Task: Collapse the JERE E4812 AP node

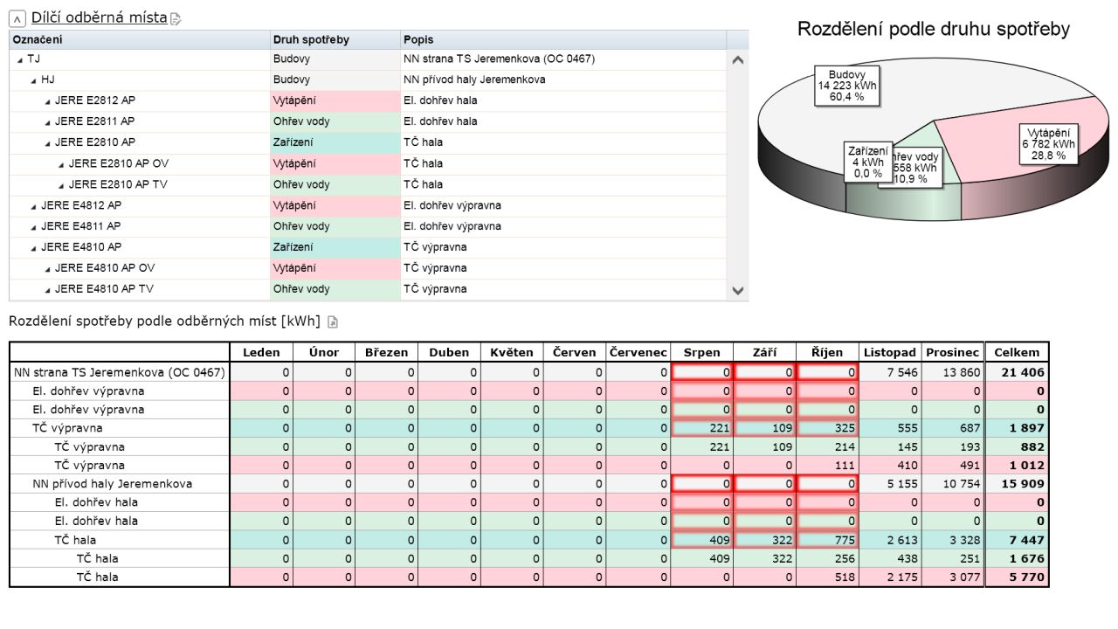Action: coord(34,206)
